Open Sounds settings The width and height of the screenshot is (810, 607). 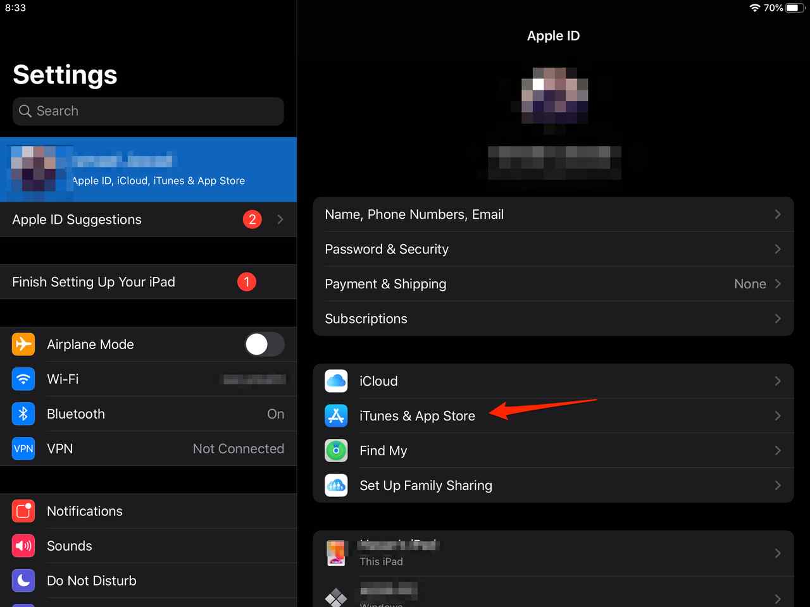148,546
